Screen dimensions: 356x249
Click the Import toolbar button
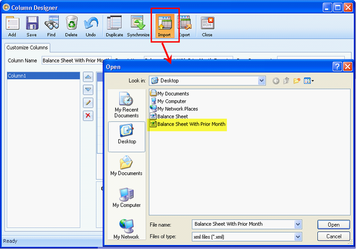click(x=164, y=26)
